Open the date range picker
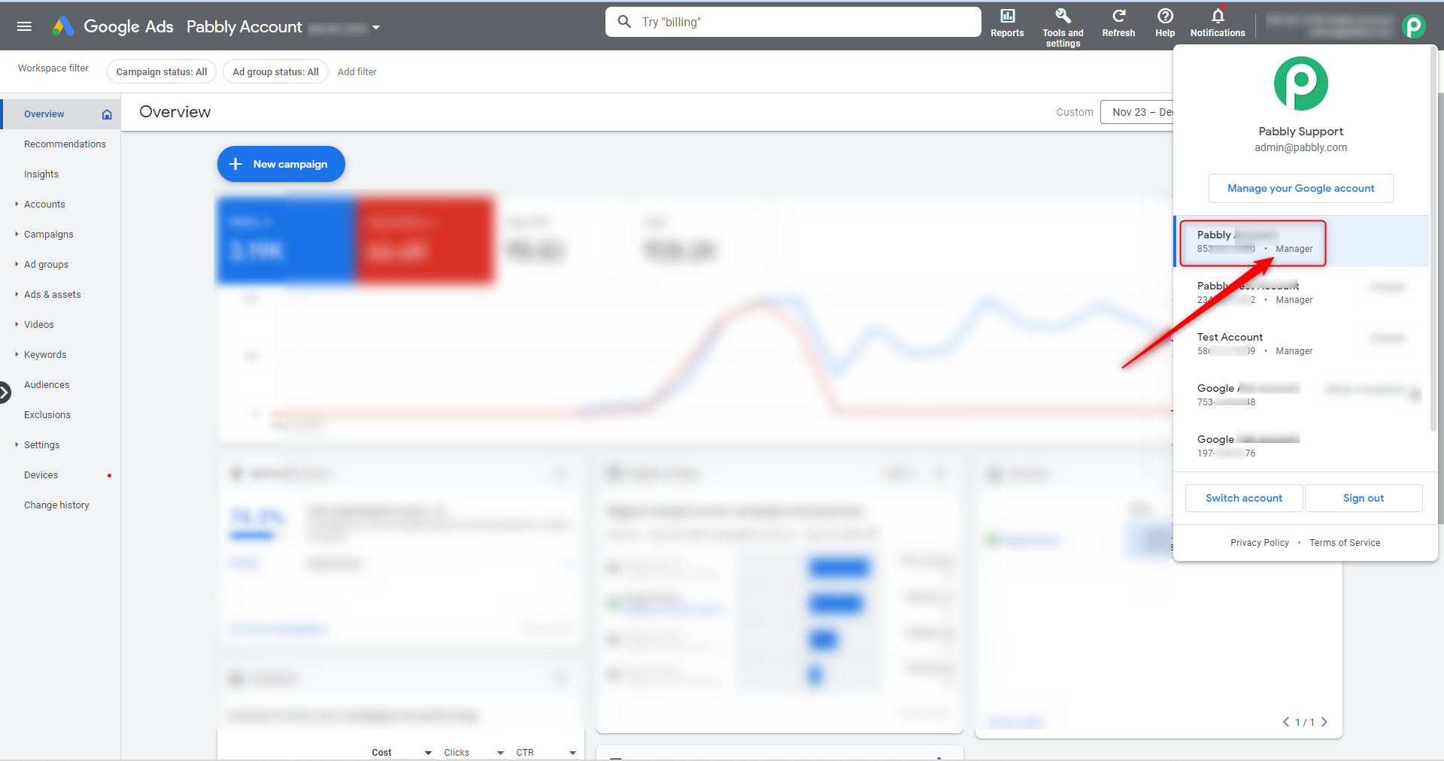 (1137, 112)
